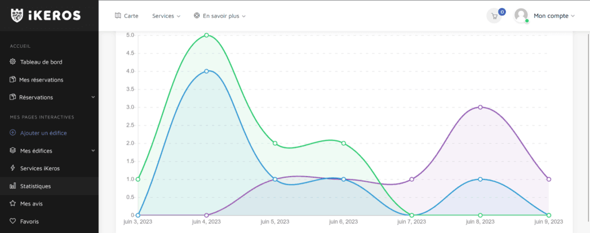Click the Mes avis star icon

pyautogui.click(x=13, y=204)
